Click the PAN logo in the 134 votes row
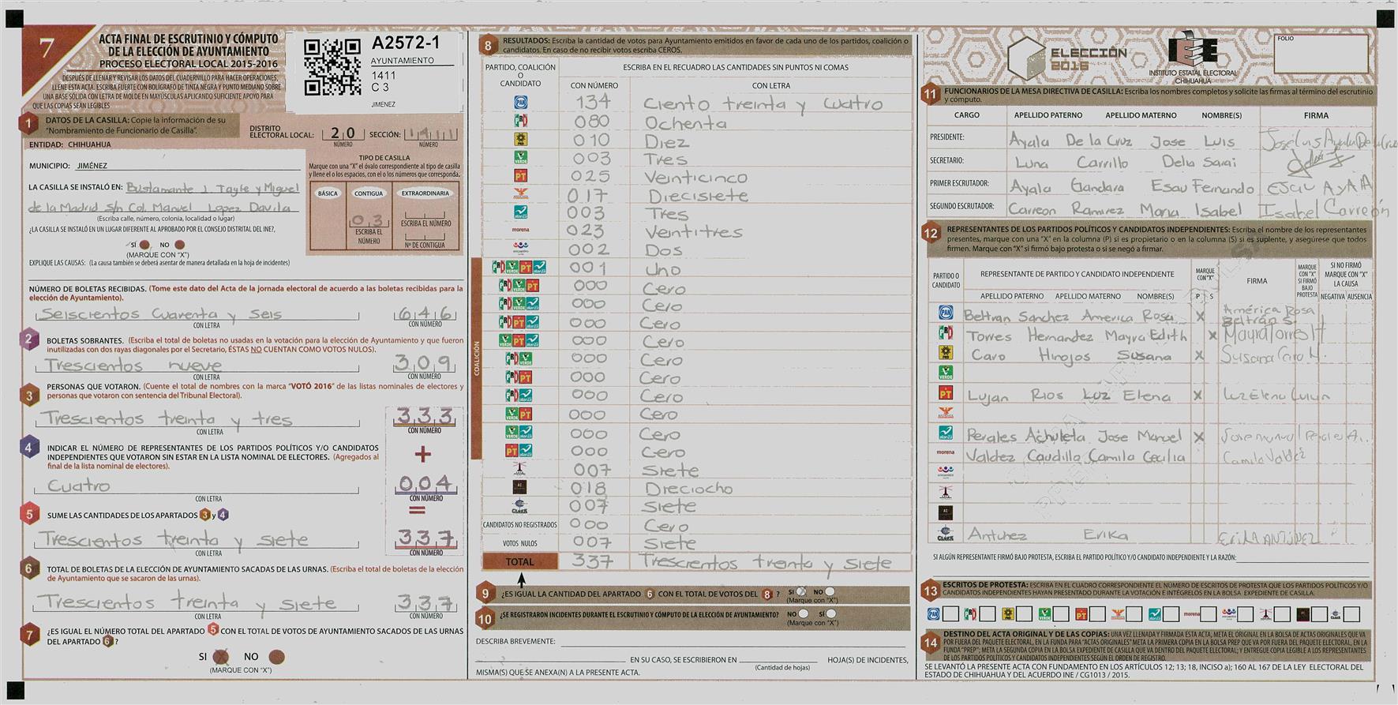 click(x=520, y=103)
